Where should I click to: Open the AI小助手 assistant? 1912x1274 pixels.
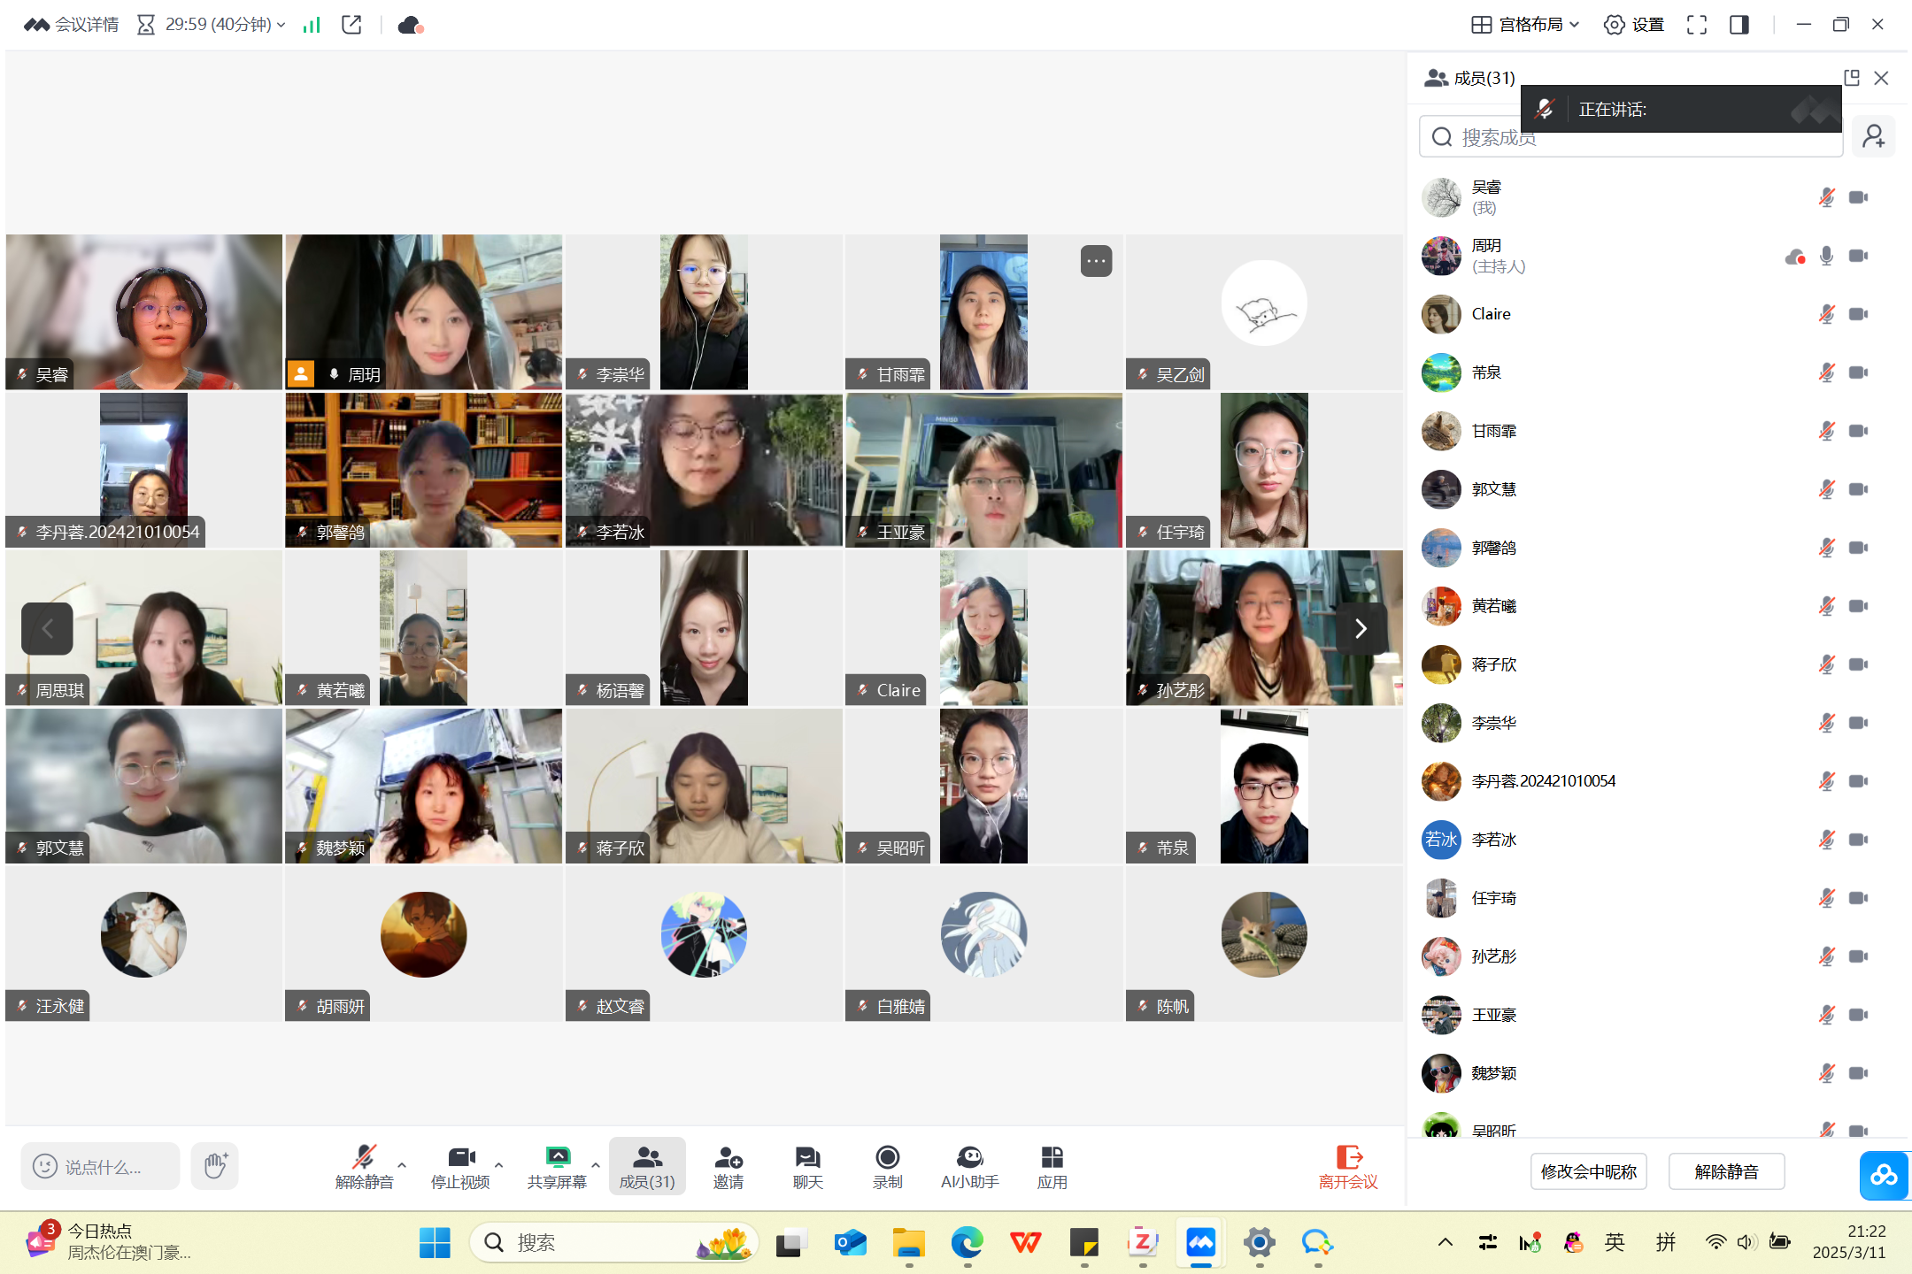(x=969, y=1166)
